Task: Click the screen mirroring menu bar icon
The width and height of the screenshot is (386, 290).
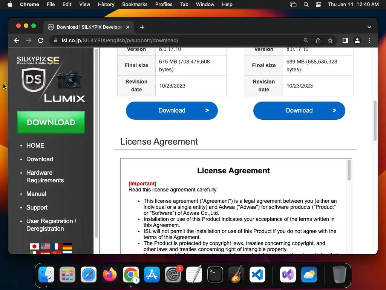Action: point(293,5)
